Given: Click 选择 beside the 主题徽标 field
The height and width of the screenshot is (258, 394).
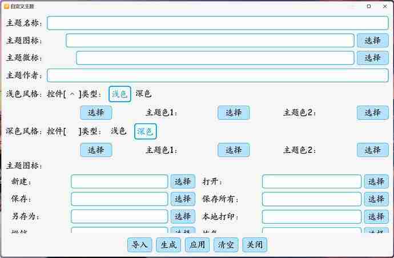Looking at the screenshot, I should pyautogui.click(x=373, y=58).
